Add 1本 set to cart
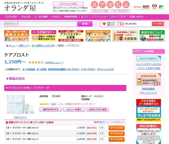Screen dimensions: 169x144 click(116, 128)
